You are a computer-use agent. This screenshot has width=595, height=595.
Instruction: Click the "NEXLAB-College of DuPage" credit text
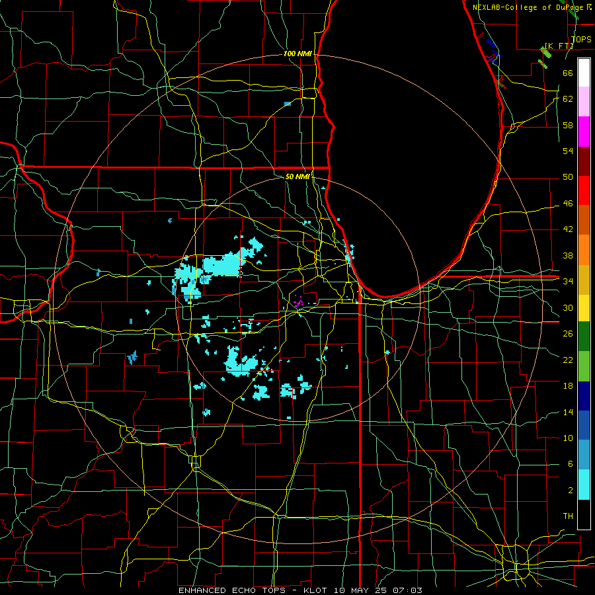[528, 7]
